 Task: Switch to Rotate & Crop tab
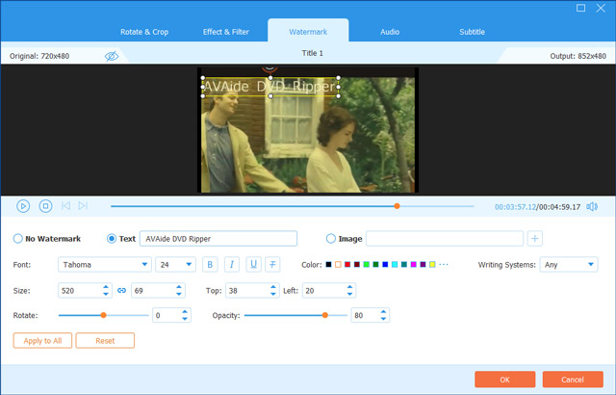coord(144,32)
